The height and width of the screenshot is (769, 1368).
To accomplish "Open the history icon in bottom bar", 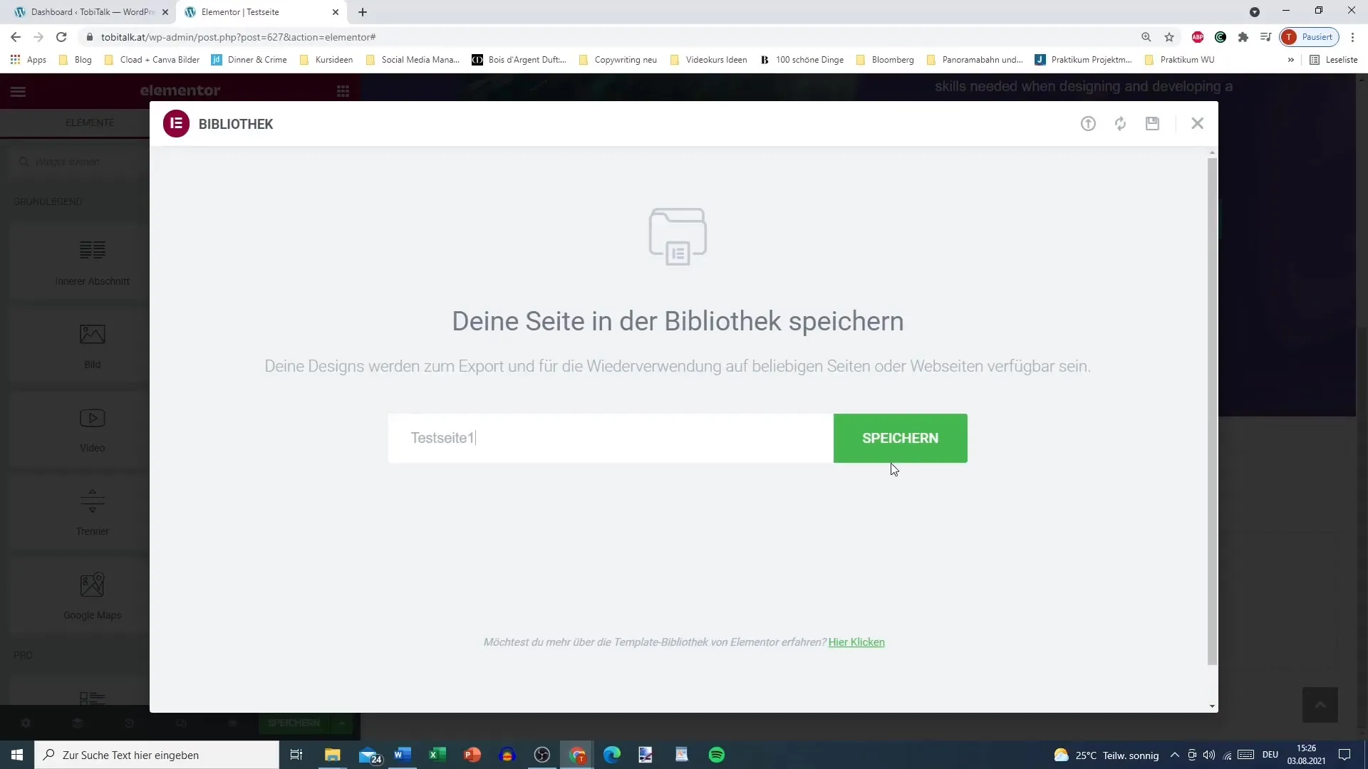I will (129, 723).
